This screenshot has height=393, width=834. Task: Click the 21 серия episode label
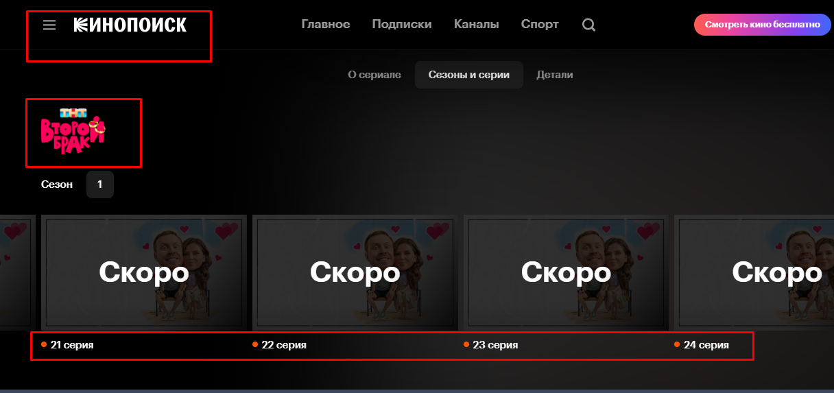[72, 345]
